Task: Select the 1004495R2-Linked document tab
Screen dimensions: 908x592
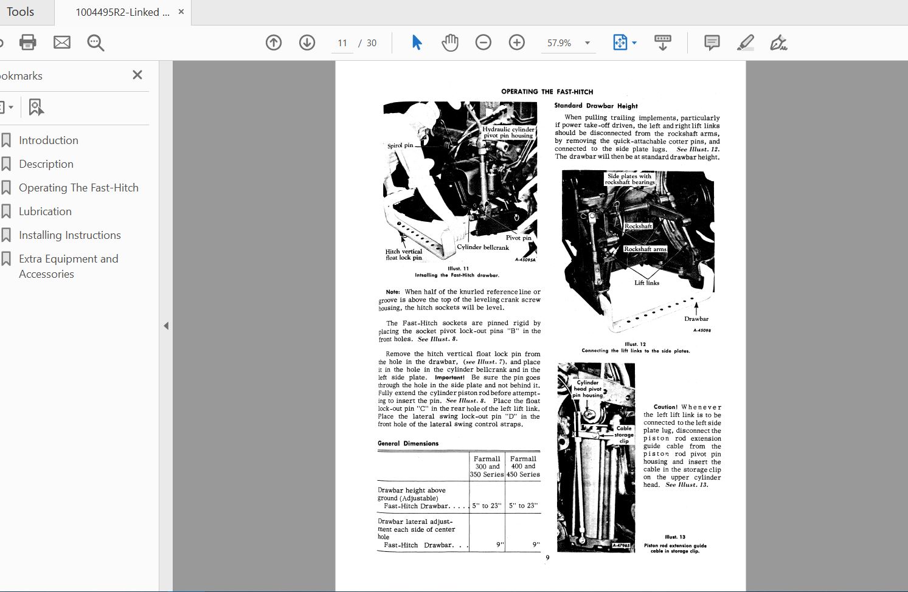Action: tap(122, 12)
